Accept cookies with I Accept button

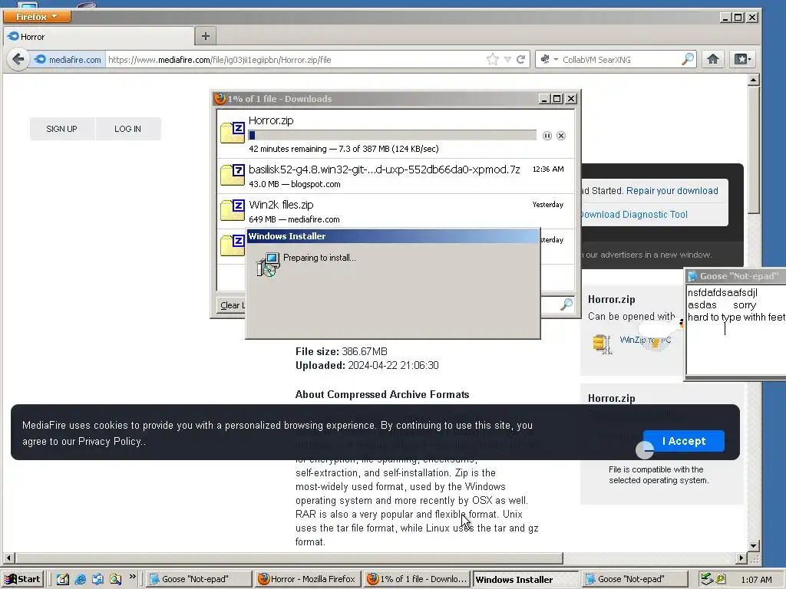click(684, 441)
